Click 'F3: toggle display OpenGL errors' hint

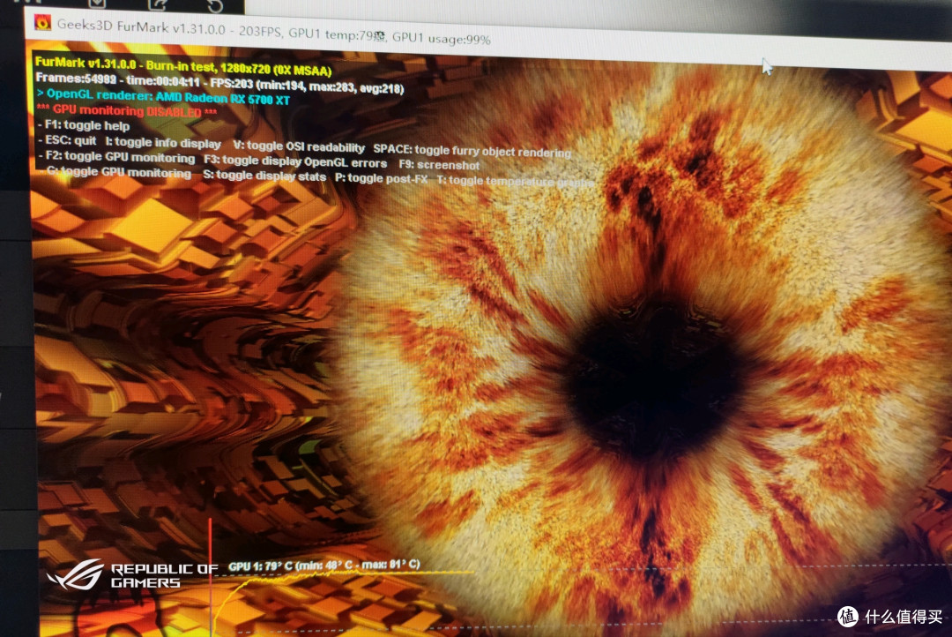pyautogui.click(x=295, y=161)
